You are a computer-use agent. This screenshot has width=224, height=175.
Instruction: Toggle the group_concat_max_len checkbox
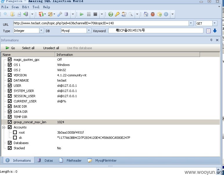coord(10,122)
